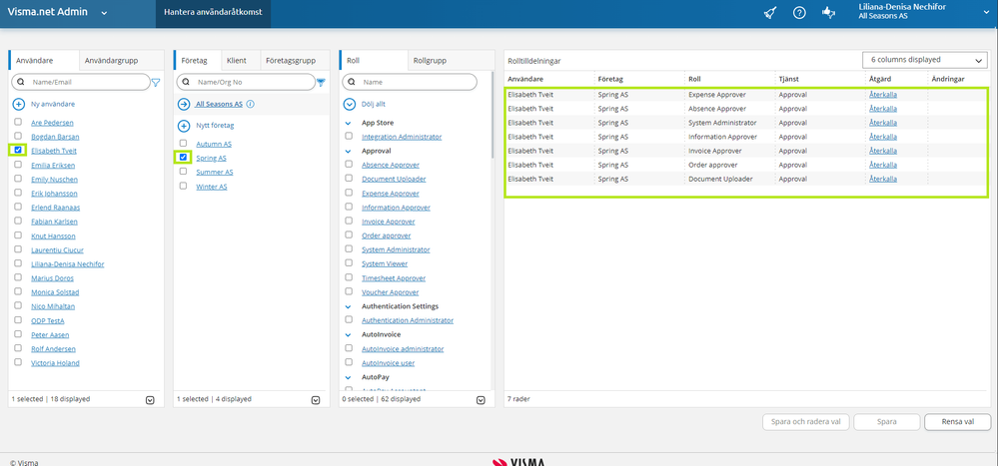Click the search icon in role search field
Viewport: 998px width, 466px height.
click(352, 82)
